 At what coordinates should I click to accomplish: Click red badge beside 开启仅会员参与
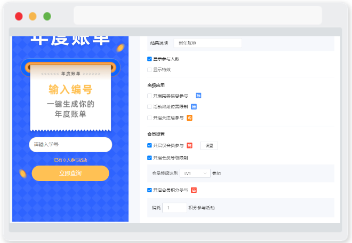[189, 145]
